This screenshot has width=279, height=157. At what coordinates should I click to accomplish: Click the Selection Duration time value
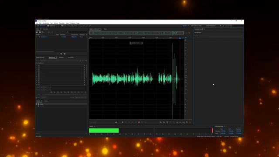[x=238, y=131]
